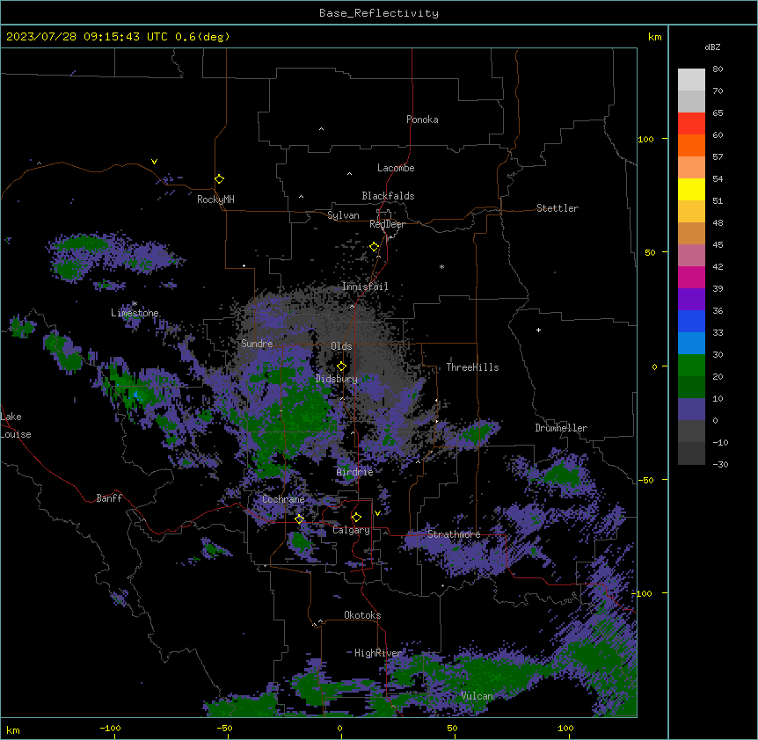
Task: Click the purple 36–39 dBZ legend swatch
Action: point(691,300)
